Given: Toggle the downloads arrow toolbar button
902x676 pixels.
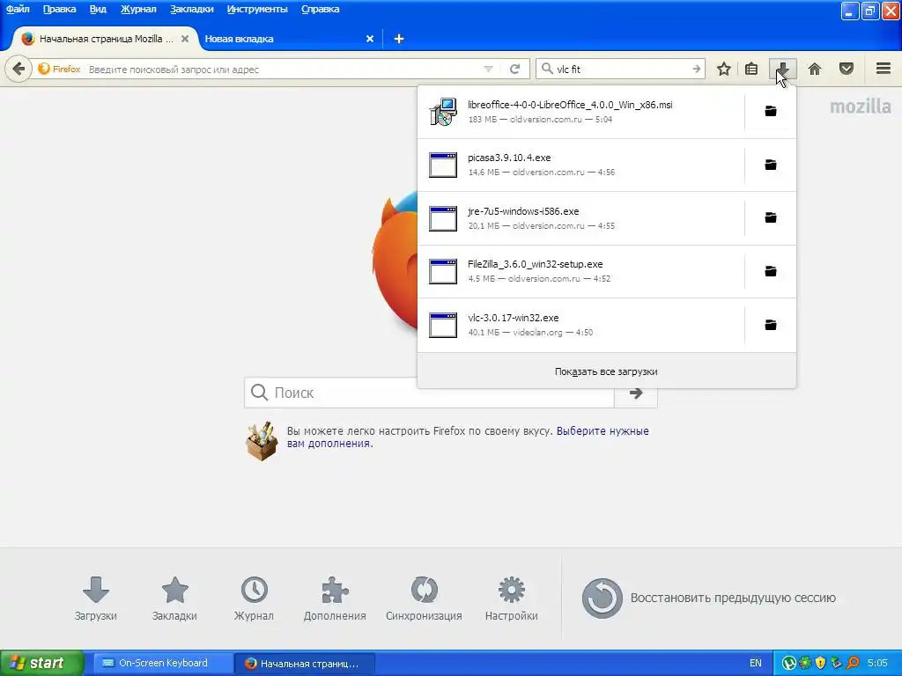Looking at the screenshot, I should [783, 69].
